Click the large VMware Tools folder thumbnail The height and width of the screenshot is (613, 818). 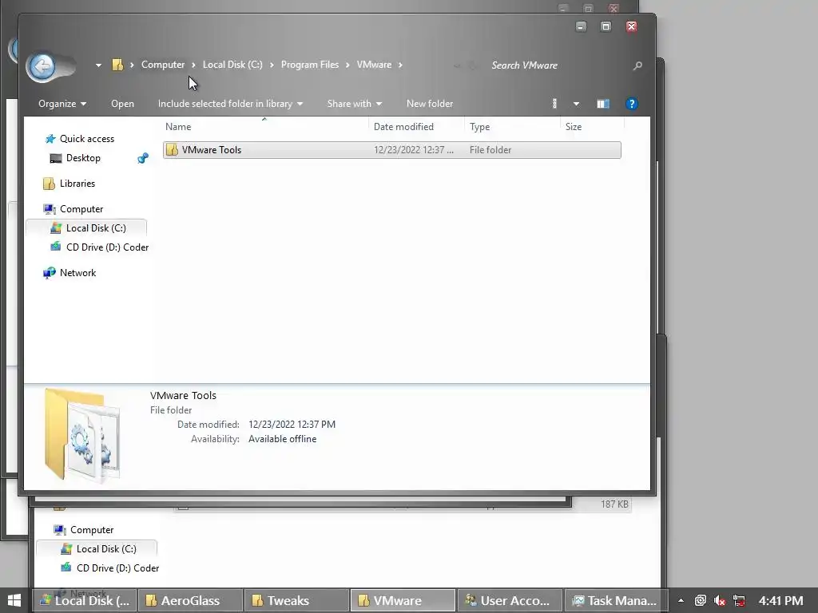(82, 435)
